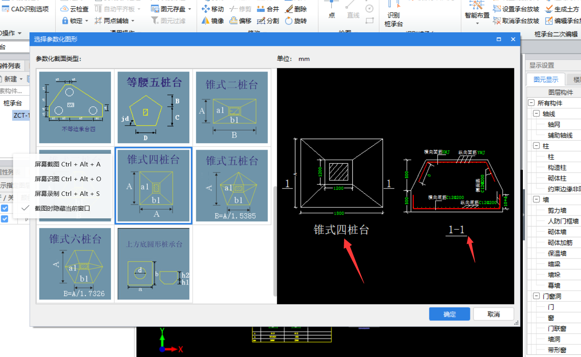Select 构造柱 in the layer tree
The image size is (581, 357).
[557, 167]
